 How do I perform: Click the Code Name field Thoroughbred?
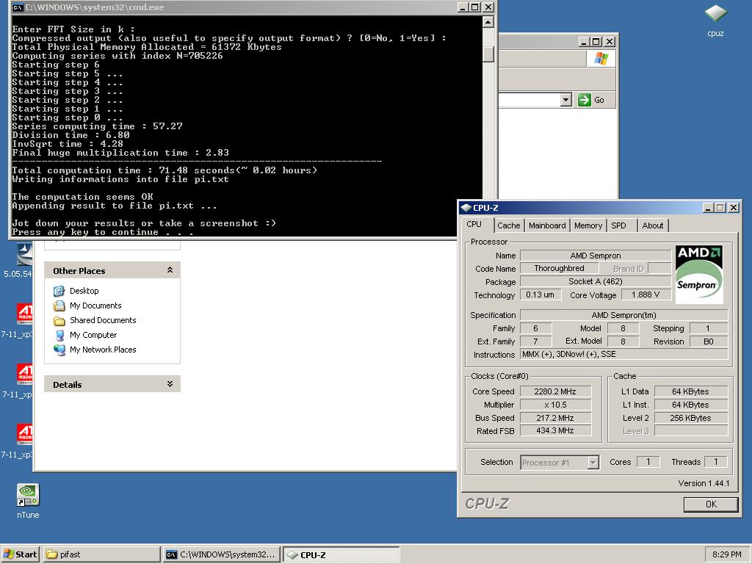(559, 269)
